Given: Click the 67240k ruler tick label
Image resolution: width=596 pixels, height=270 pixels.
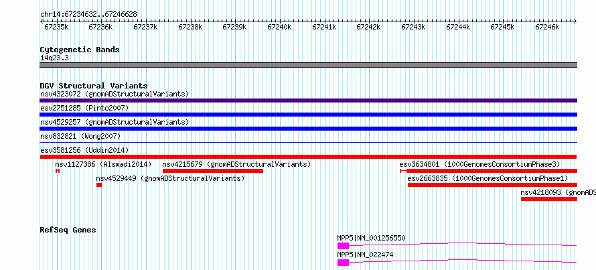Looking at the screenshot, I should coord(279,27).
